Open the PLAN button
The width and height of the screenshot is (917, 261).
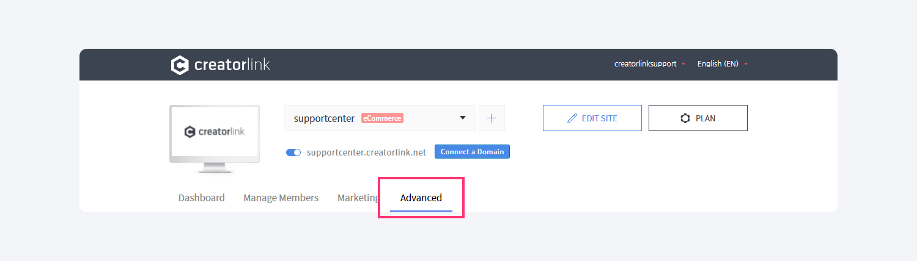(x=698, y=118)
